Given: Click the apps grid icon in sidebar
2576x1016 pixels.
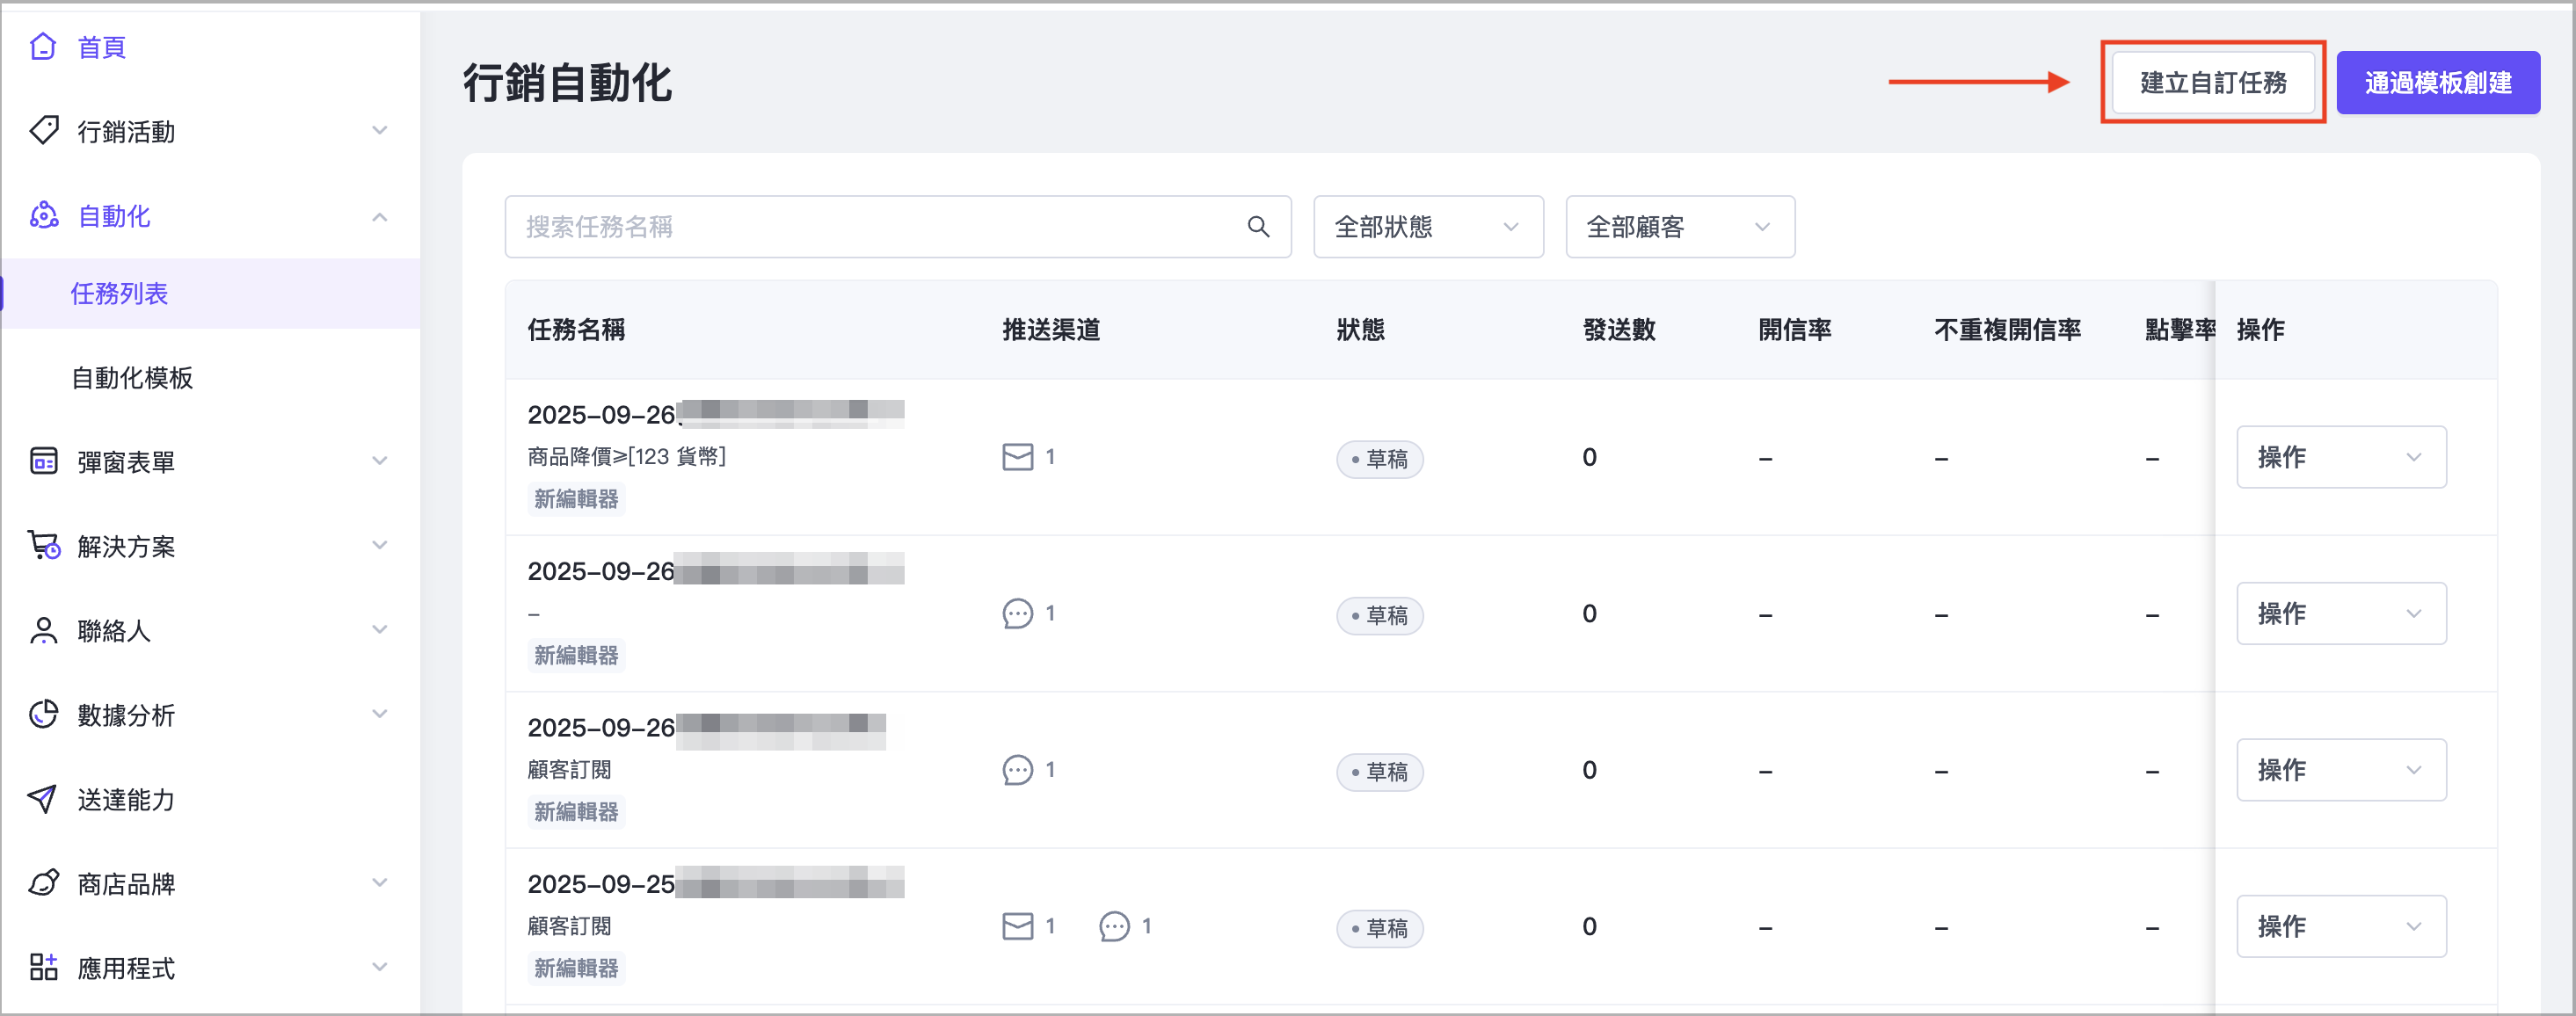Looking at the screenshot, I should [x=43, y=967].
